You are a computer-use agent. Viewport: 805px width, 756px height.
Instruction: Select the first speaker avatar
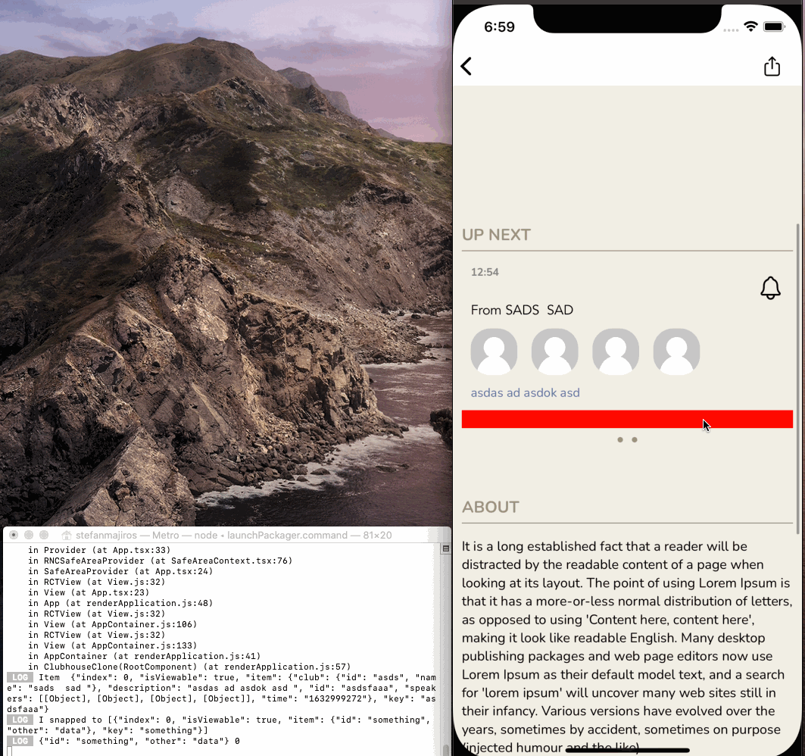coord(494,351)
